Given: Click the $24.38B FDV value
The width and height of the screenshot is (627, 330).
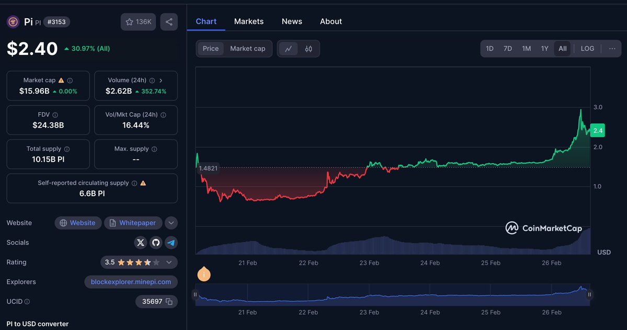Looking at the screenshot, I should pos(48,125).
